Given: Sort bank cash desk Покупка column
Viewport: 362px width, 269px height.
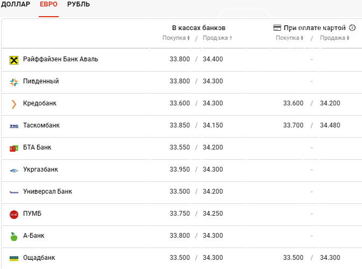Looking at the screenshot, I should (x=176, y=38).
